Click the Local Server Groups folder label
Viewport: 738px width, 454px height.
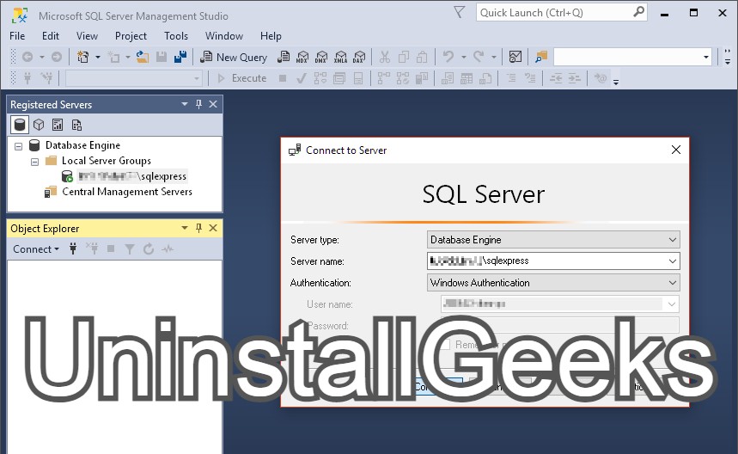[x=107, y=161]
